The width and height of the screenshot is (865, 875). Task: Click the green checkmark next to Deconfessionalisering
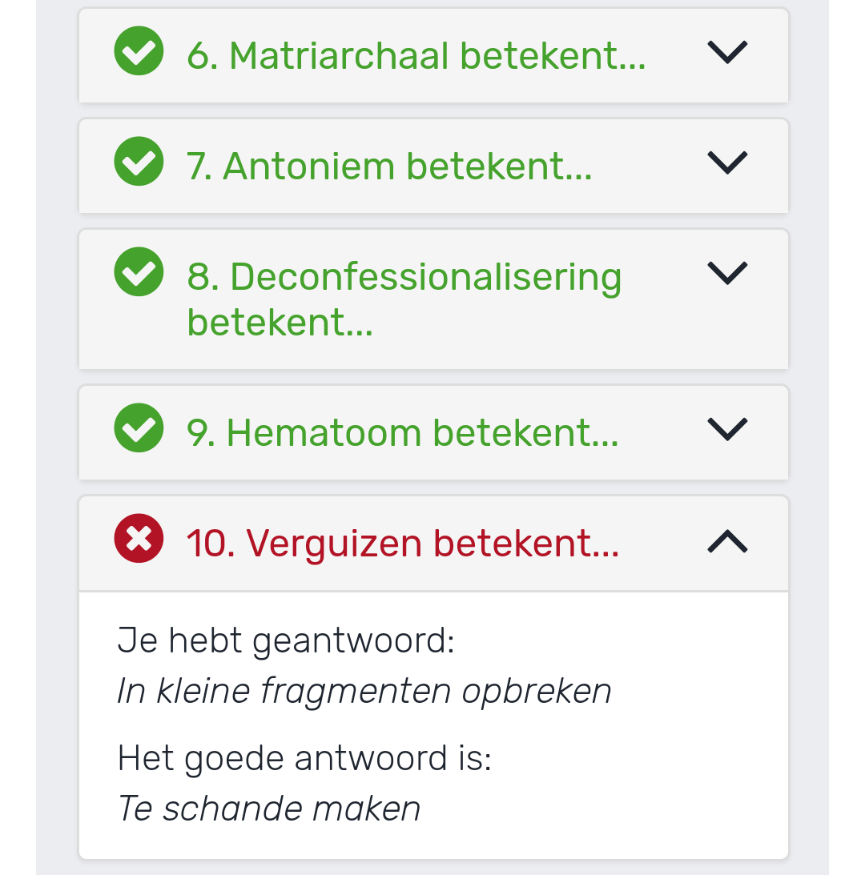coord(139,271)
